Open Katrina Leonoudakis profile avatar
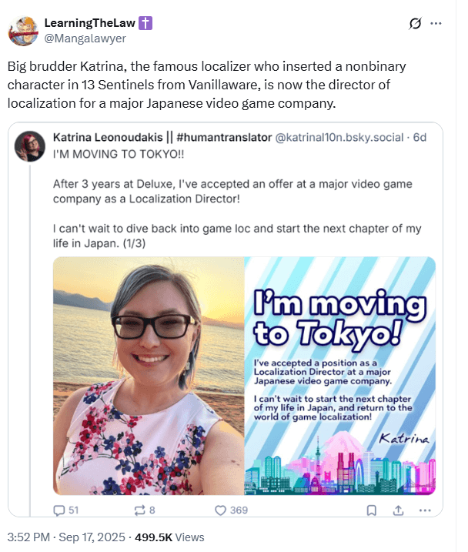This screenshot has width=468, height=552. [x=30, y=146]
